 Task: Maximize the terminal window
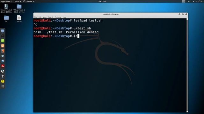183,14
